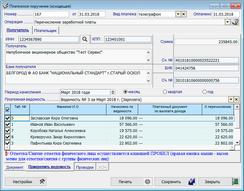Click recipient account field 40101810000025522221

[207, 60]
